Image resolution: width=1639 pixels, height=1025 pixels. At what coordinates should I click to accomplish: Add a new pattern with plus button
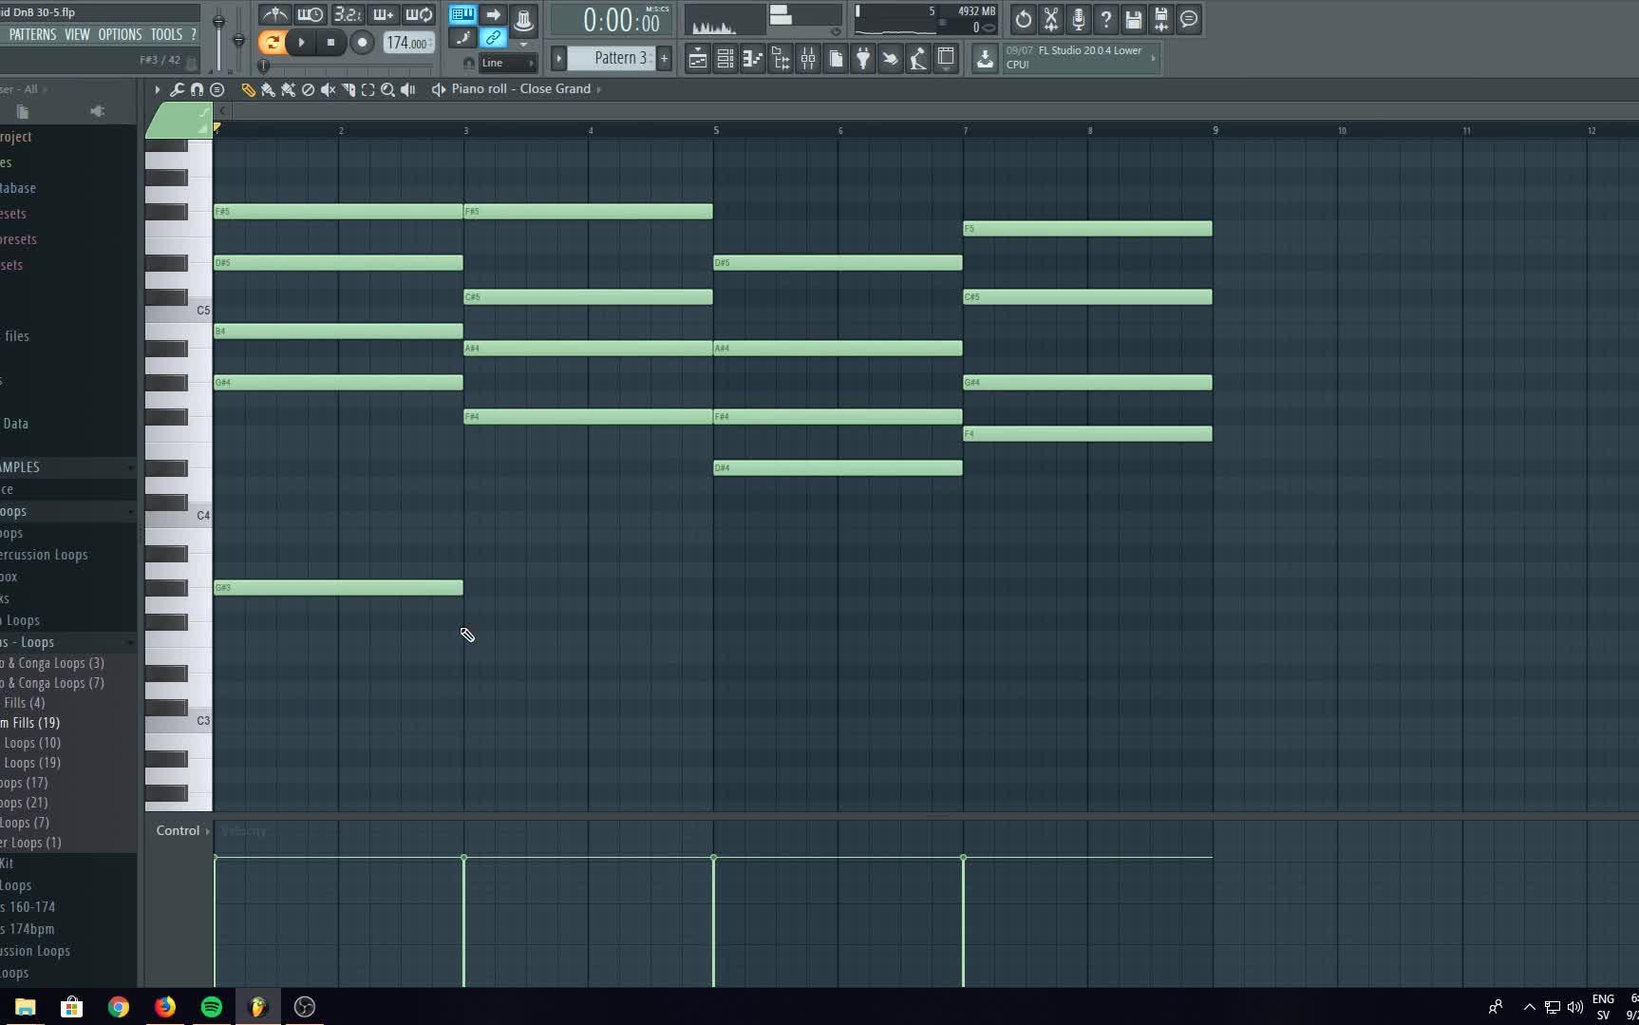[x=664, y=58]
